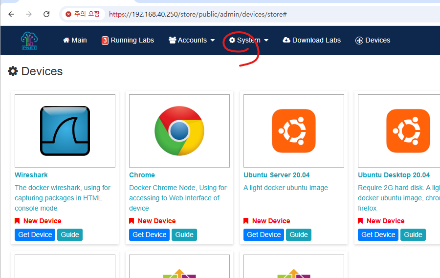Click the Chrome logo thumbnail
This screenshot has width=440, height=278.
pos(179,131)
